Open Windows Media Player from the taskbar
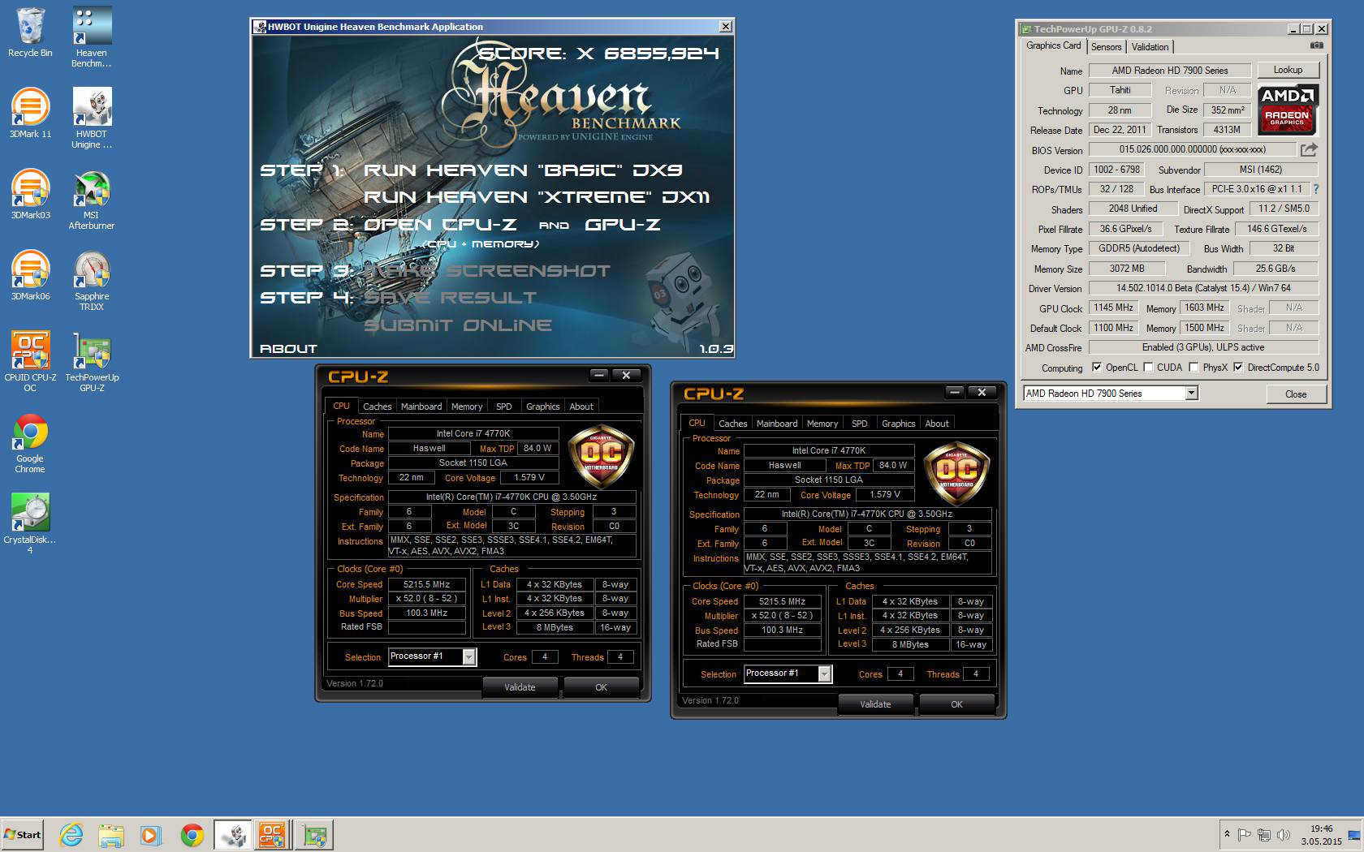This screenshot has height=852, width=1364. [x=151, y=835]
